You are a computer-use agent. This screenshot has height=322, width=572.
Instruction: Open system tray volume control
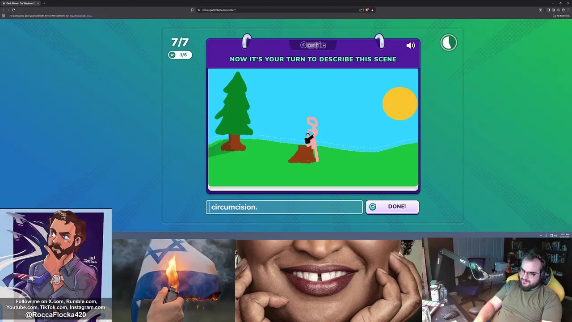[555, 236]
